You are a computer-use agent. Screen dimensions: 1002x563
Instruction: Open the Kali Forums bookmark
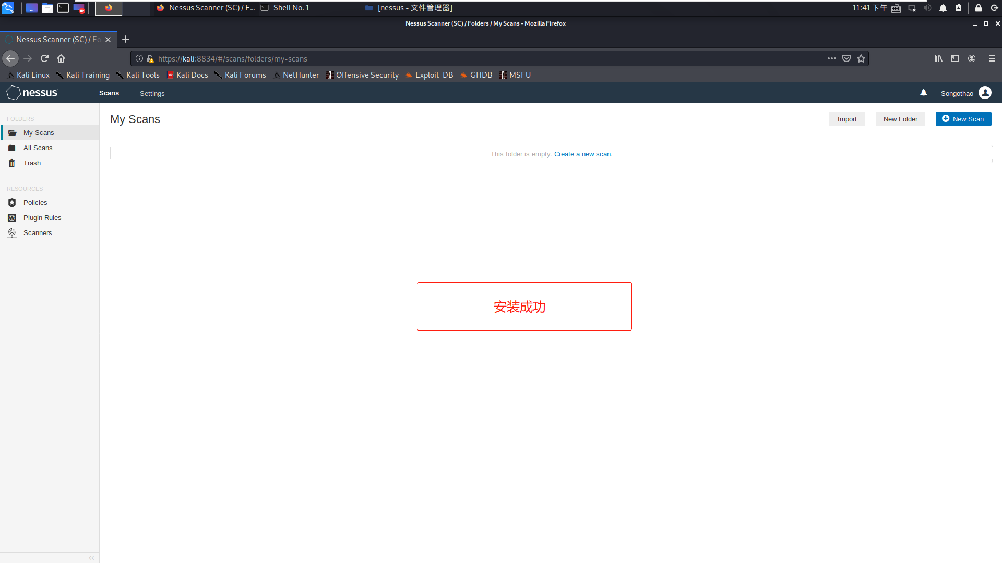(x=240, y=75)
